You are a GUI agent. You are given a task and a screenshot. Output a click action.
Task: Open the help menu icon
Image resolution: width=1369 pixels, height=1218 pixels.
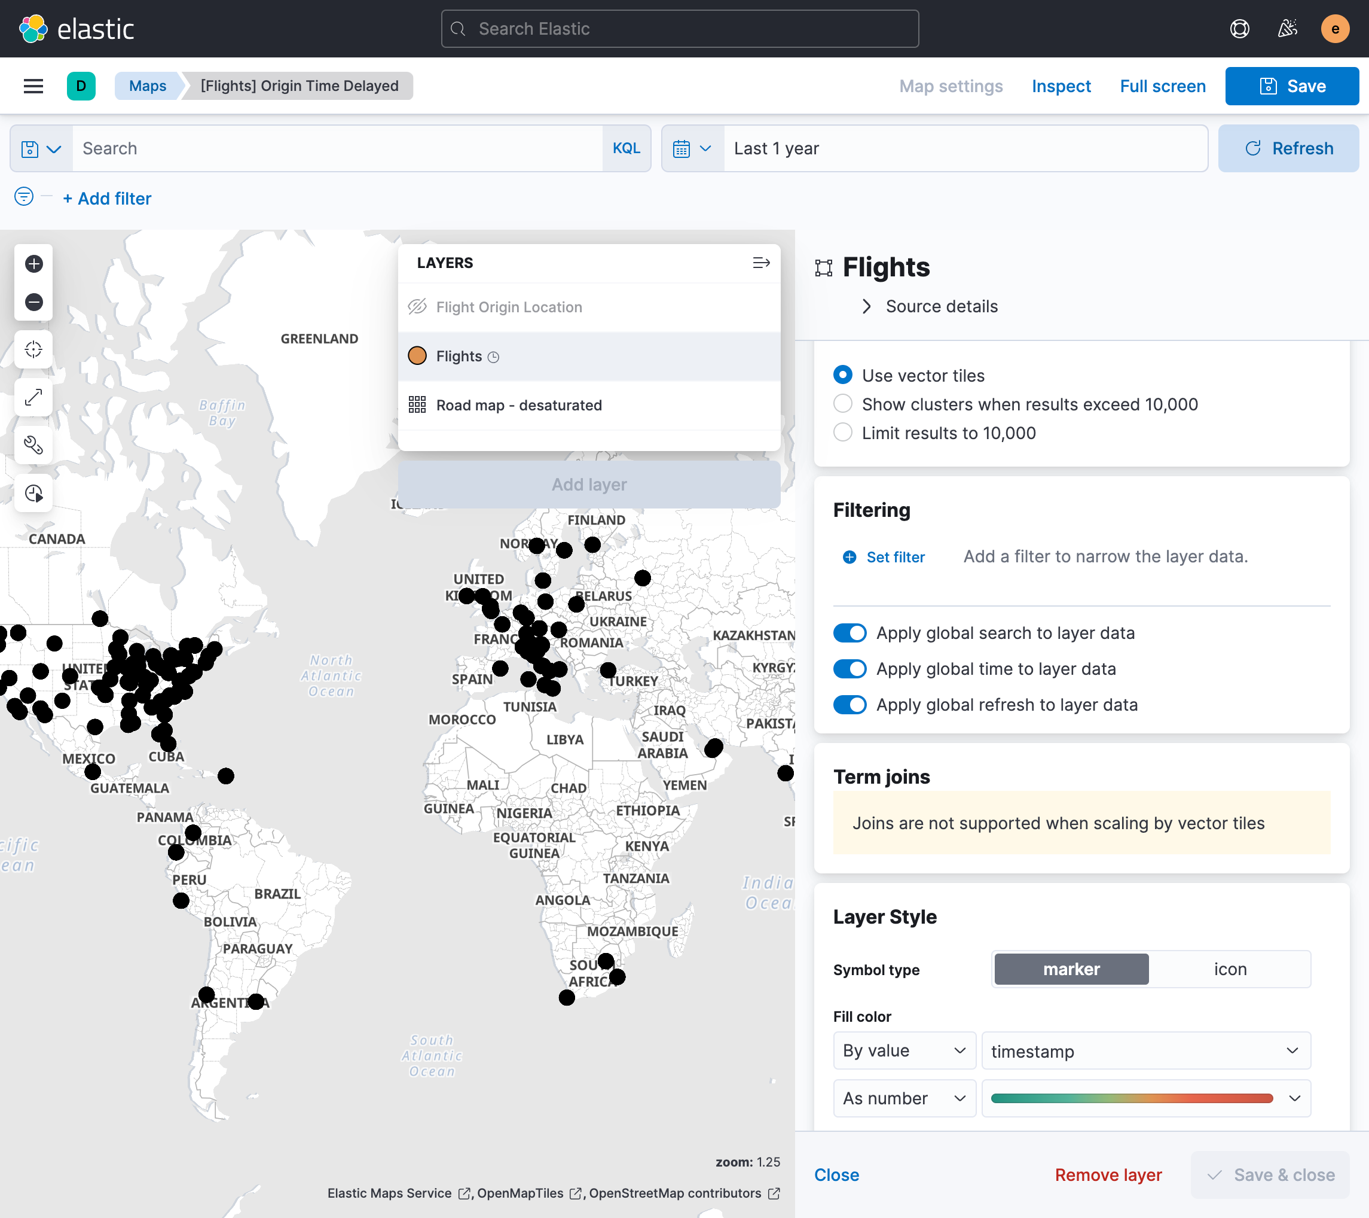click(1240, 29)
